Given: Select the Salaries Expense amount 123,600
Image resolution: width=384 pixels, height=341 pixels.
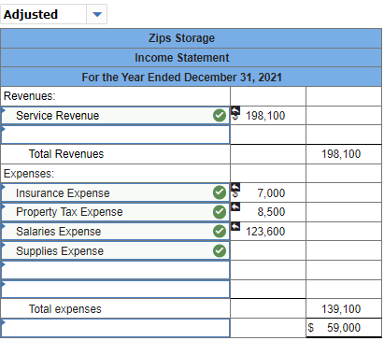Looking at the screenshot, I should [x=265, y=232].
